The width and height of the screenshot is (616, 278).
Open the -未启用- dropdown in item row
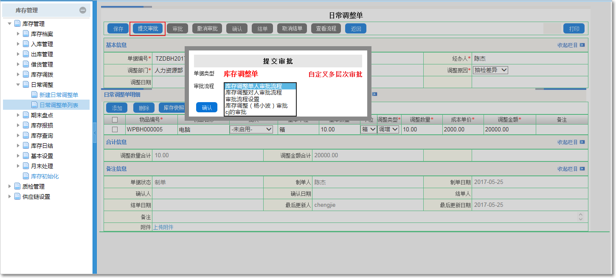point(251,130)
